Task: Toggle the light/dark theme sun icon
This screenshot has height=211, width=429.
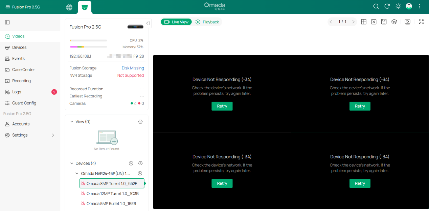Action: pyautogui.click(x=398, y=6)
